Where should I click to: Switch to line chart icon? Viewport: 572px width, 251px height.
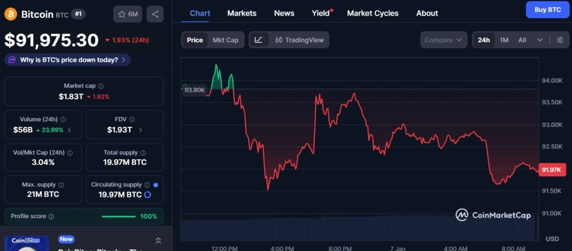[x=259, y=40]
